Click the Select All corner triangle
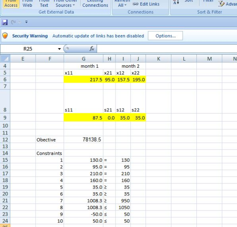This screenshot has width=237, height=227. (x=5, y=59)
